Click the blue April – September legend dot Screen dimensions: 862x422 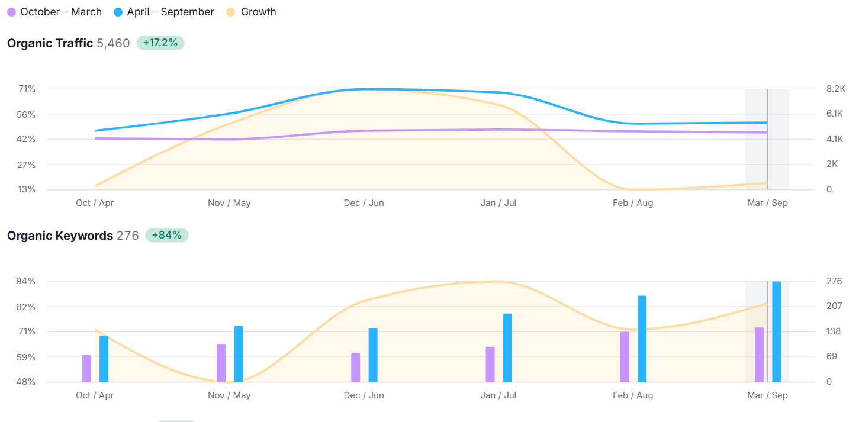pyautogui.click(x=118, y=12)
